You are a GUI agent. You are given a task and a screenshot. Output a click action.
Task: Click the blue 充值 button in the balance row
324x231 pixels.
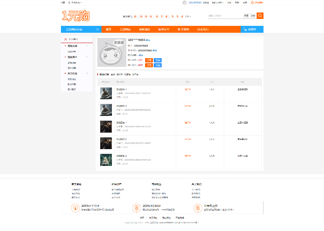coord(158,60)
